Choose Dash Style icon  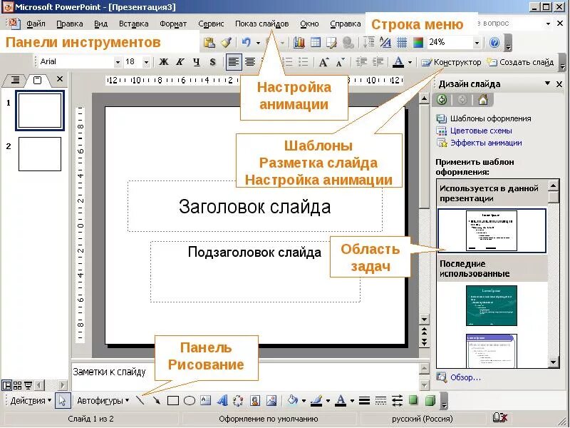tap(380, 401)
